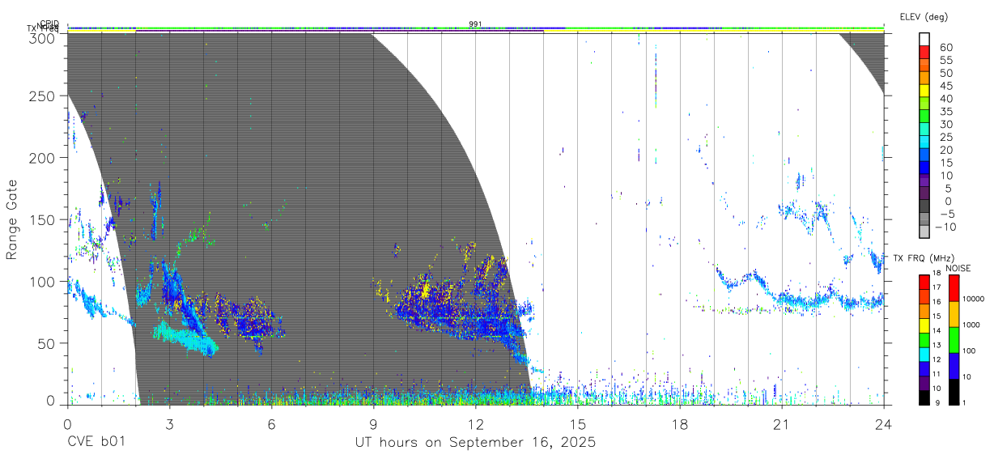Viewport: 994px width, 459px height.
Task: Click the '55' label on ELEV scale
Action: coord(945,61)
